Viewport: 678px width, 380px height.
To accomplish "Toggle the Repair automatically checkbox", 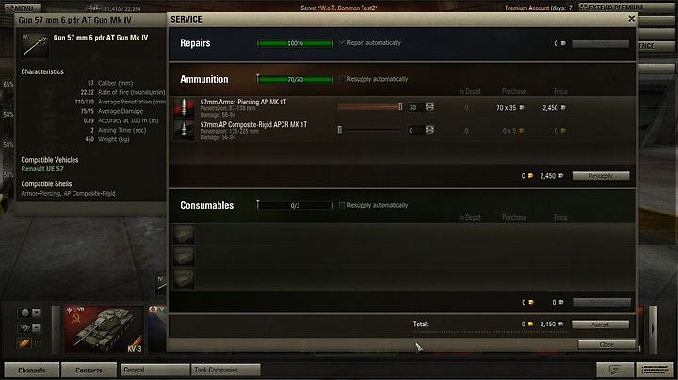I will point(342,42).
